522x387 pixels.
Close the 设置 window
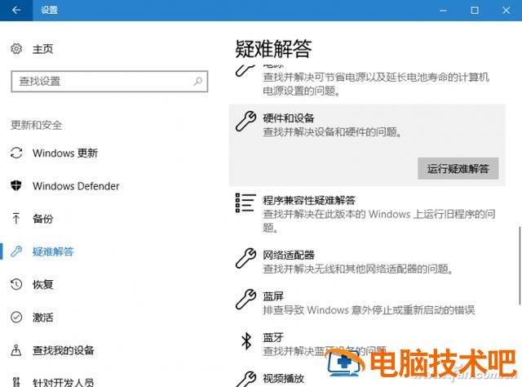point(507,11)
